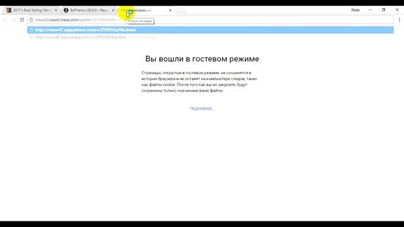The width and height of the screenshot is (404, 227).
Task: Close the BeTheme v20.6.0 tab
Action: (x=113, y=10)
